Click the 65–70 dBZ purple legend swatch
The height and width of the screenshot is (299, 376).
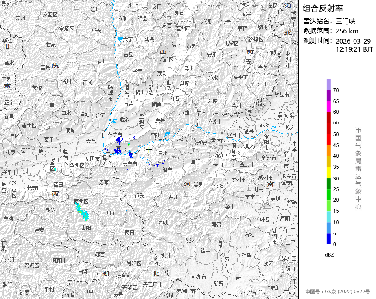(328, 95)
